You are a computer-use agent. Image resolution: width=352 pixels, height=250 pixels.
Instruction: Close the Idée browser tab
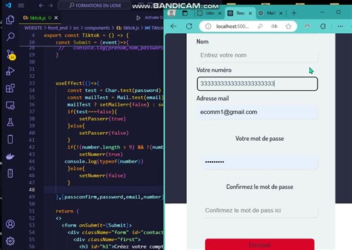219,14
